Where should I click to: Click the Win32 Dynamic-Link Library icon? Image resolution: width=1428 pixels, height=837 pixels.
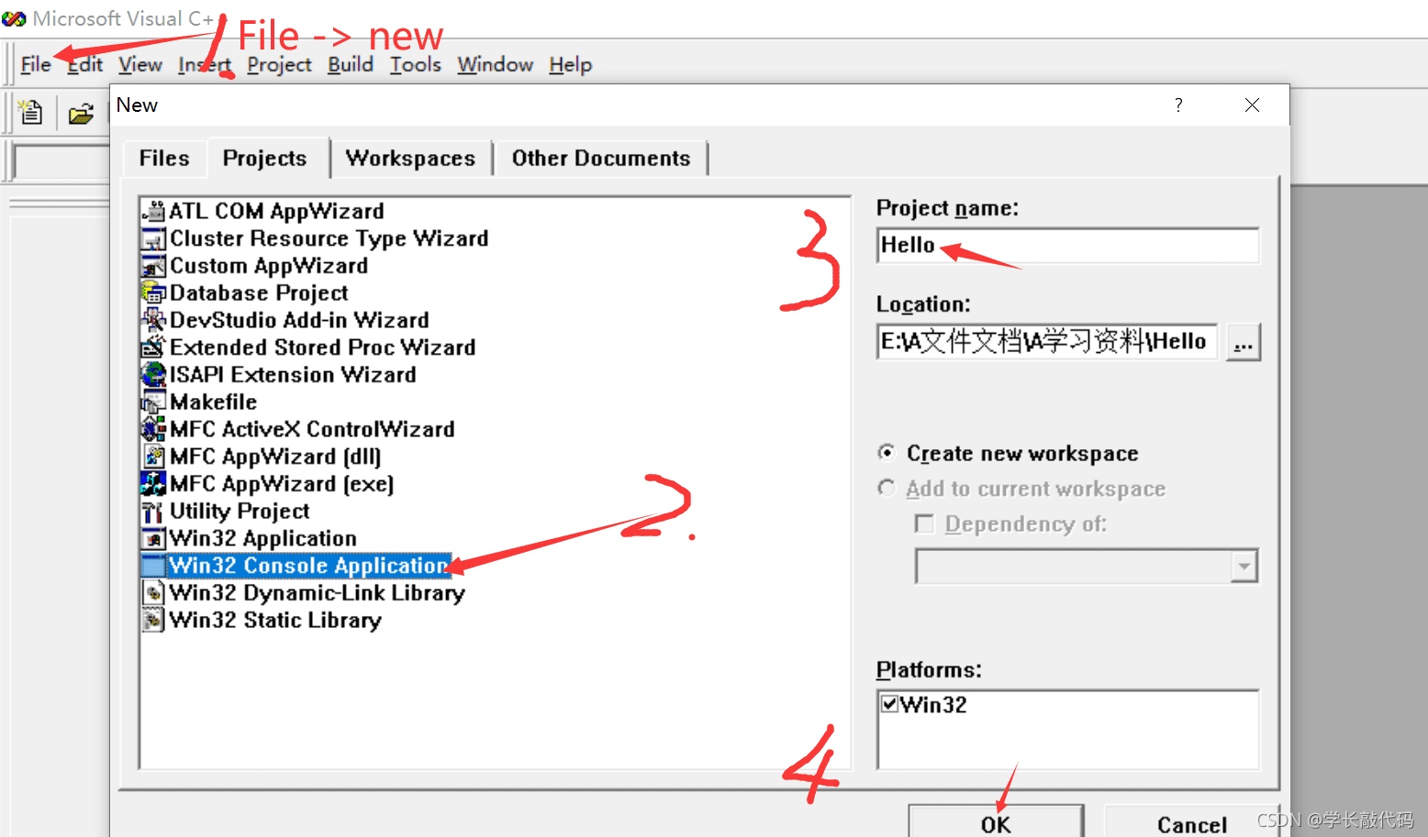[153, 593]
